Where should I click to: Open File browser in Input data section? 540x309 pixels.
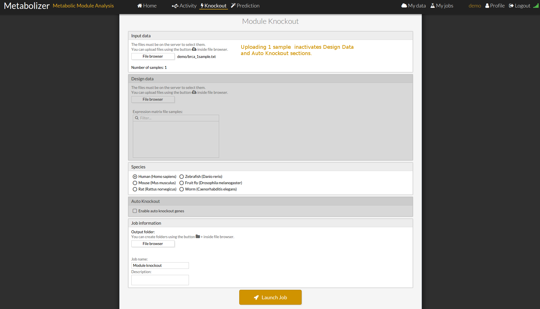(x=153, y=57)
